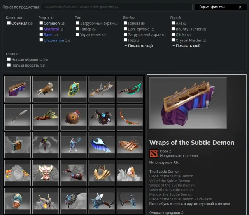Collapse filters with Скрыть фильтры button
Image resolution: width=249 pixels, height=215 pixels.
(x=221, y=7)
